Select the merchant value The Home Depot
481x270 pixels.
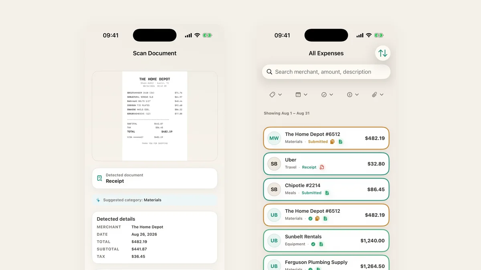point(147,227)
